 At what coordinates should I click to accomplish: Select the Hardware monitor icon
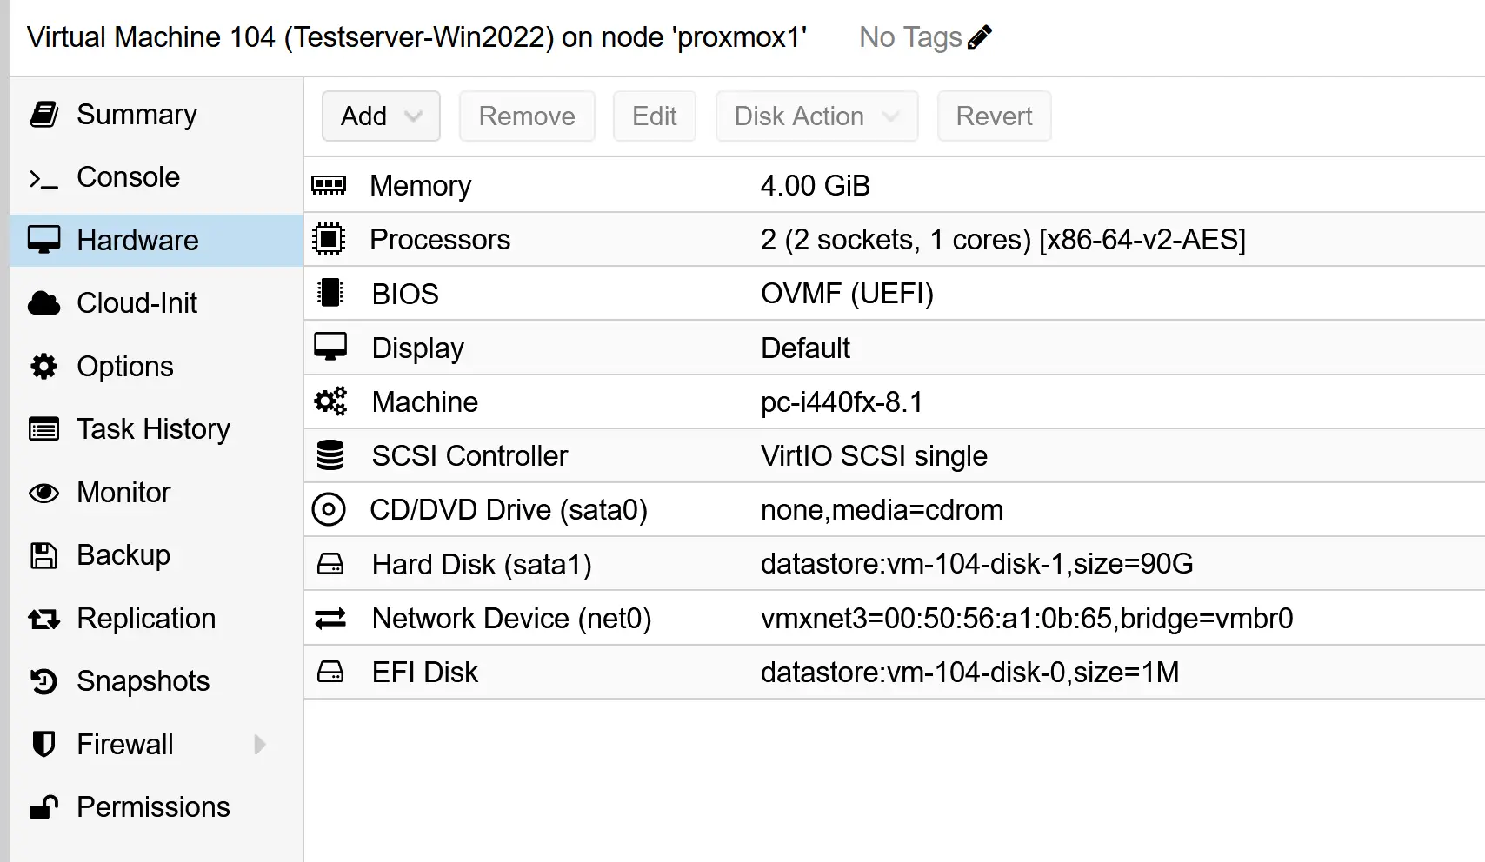44,239
